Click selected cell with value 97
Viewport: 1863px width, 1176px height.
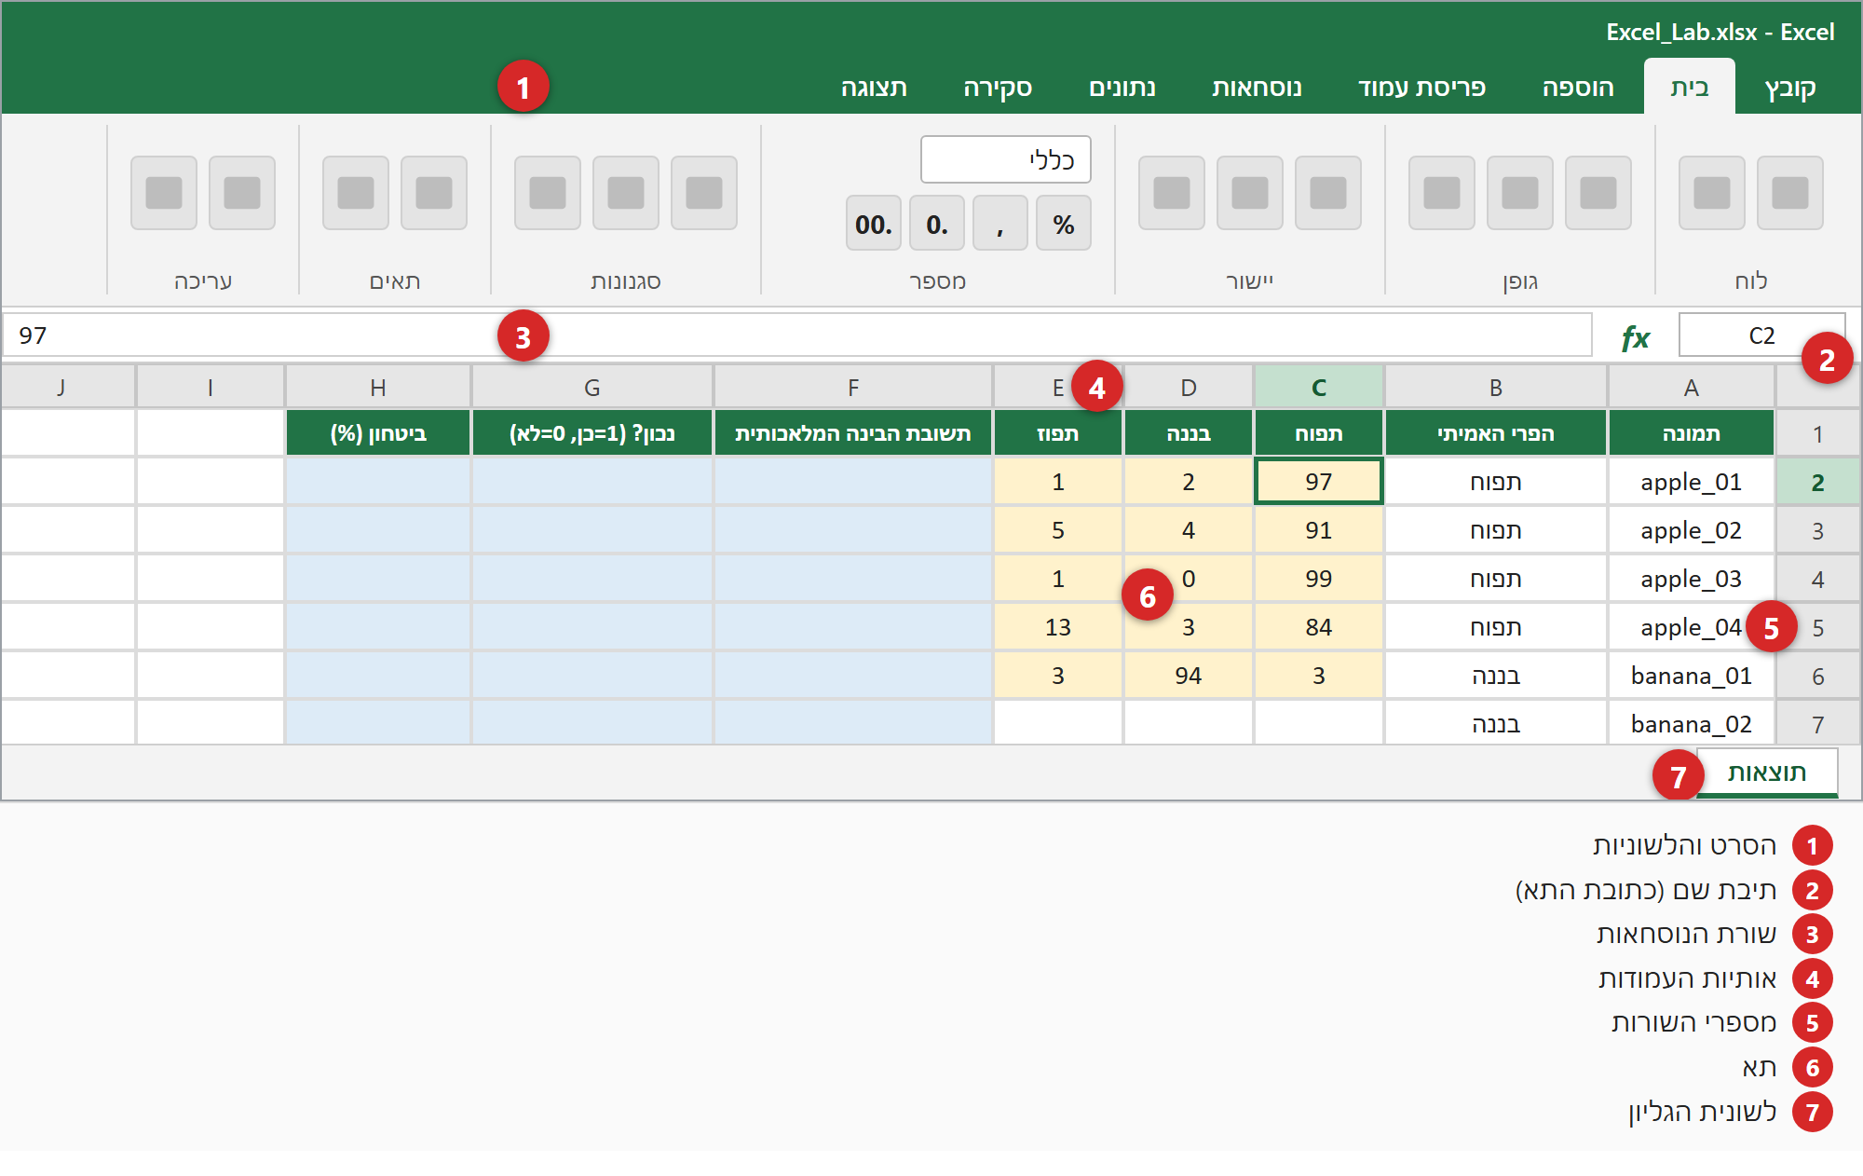1319,482
